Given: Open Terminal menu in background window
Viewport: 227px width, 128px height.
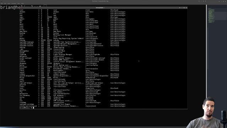Looking at the screenshot, I should point(14,3).
